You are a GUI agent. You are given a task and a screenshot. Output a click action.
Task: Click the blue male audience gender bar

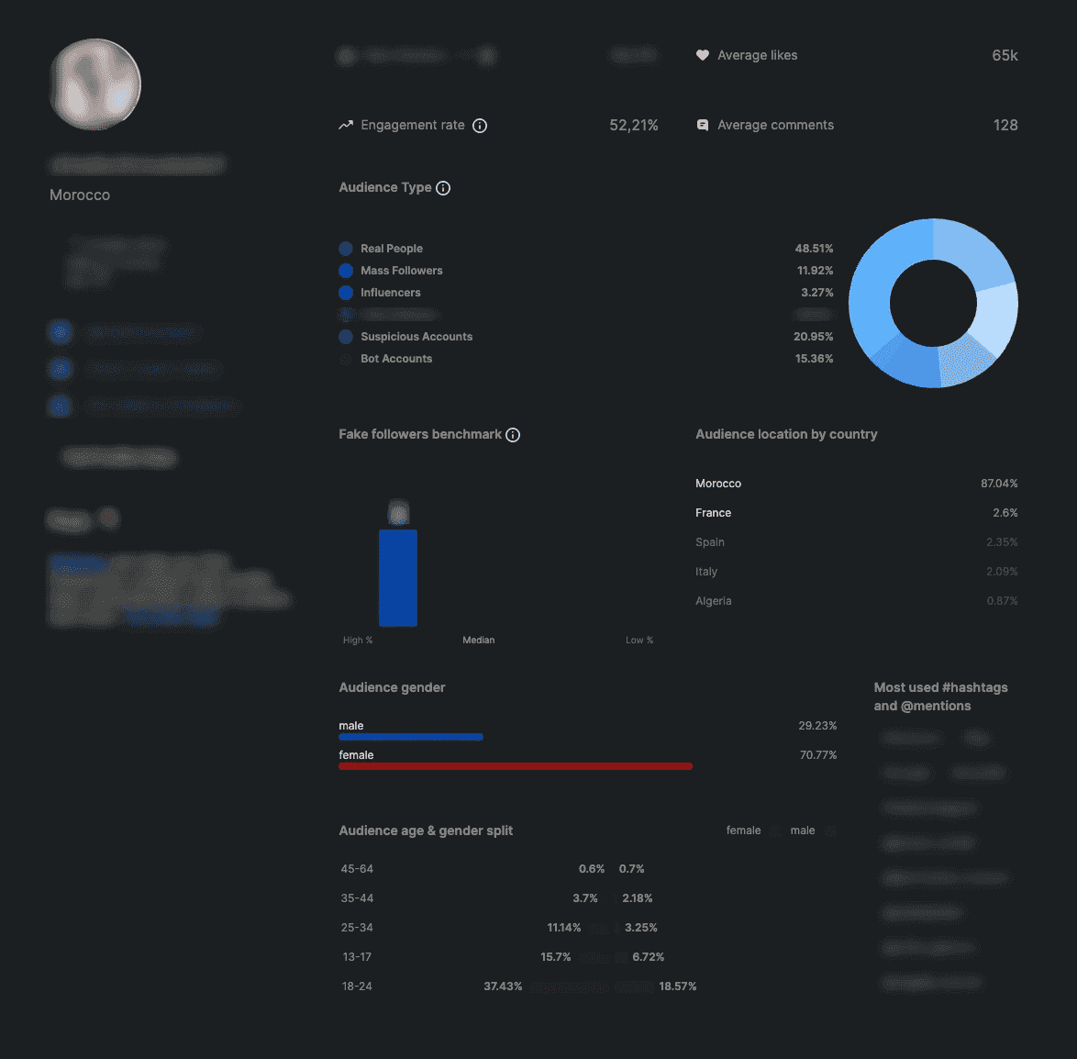pyautogui.click(x=411, y=737)
